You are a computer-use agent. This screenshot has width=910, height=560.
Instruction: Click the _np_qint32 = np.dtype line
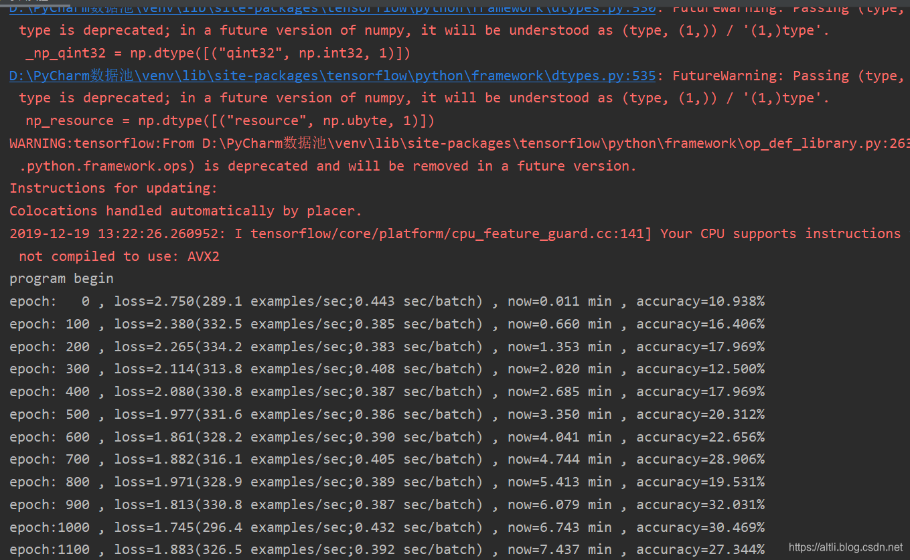(x=218, y=53)
